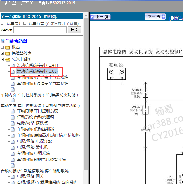The image size is (183, 184).
Task: Open 音频/视频/车载通信系统 音响系统 entry
Action: (x=47, y=182)
